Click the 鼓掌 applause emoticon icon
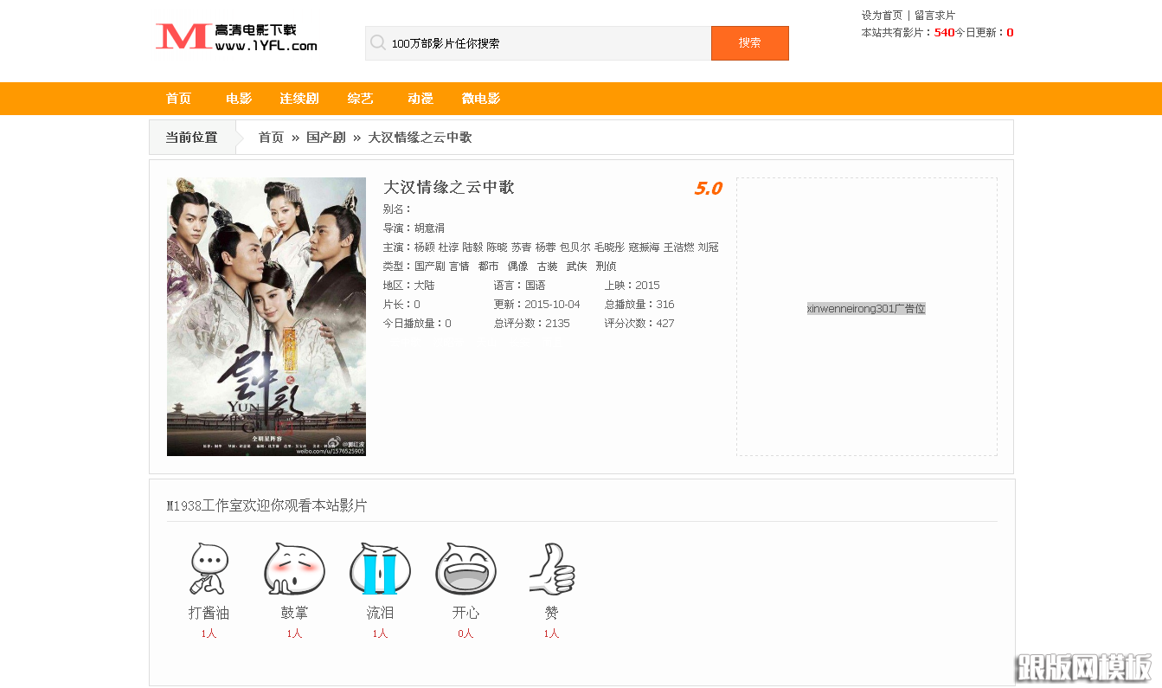The width and height of the screenshot is (1162, 688). coord(294,569)
